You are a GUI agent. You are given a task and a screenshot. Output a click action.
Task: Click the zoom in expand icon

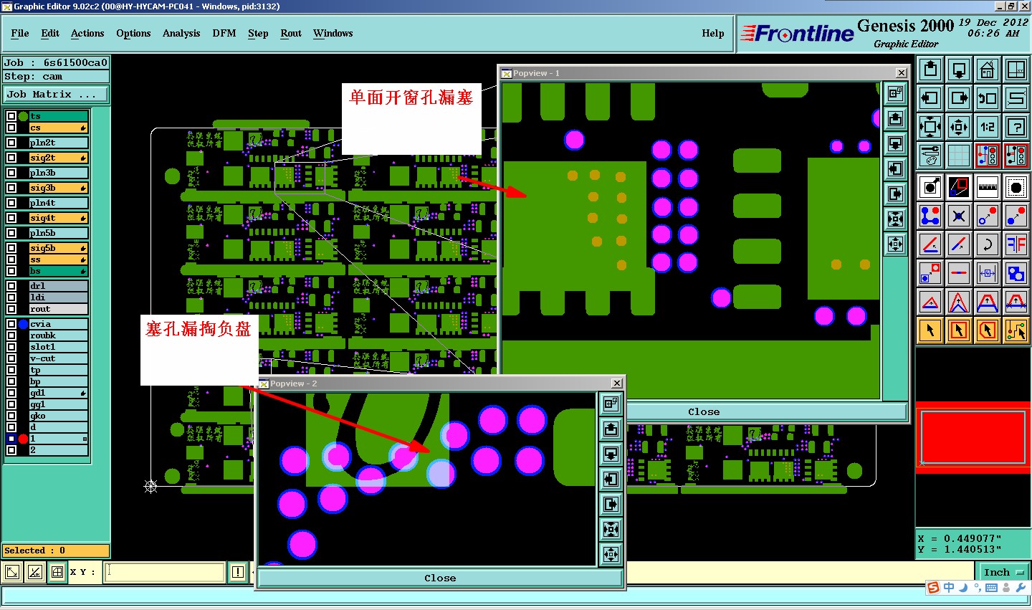pyautogui.click(x=930, y=127)
